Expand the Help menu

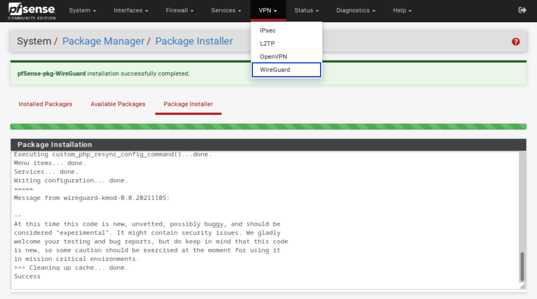(x=402, y=10)
